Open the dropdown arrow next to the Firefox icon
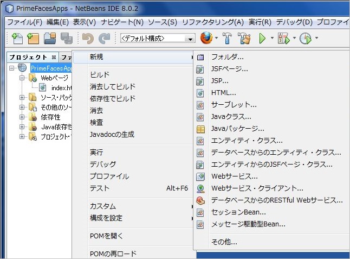The height and width of the screenshot is (259, 350). 216,38
